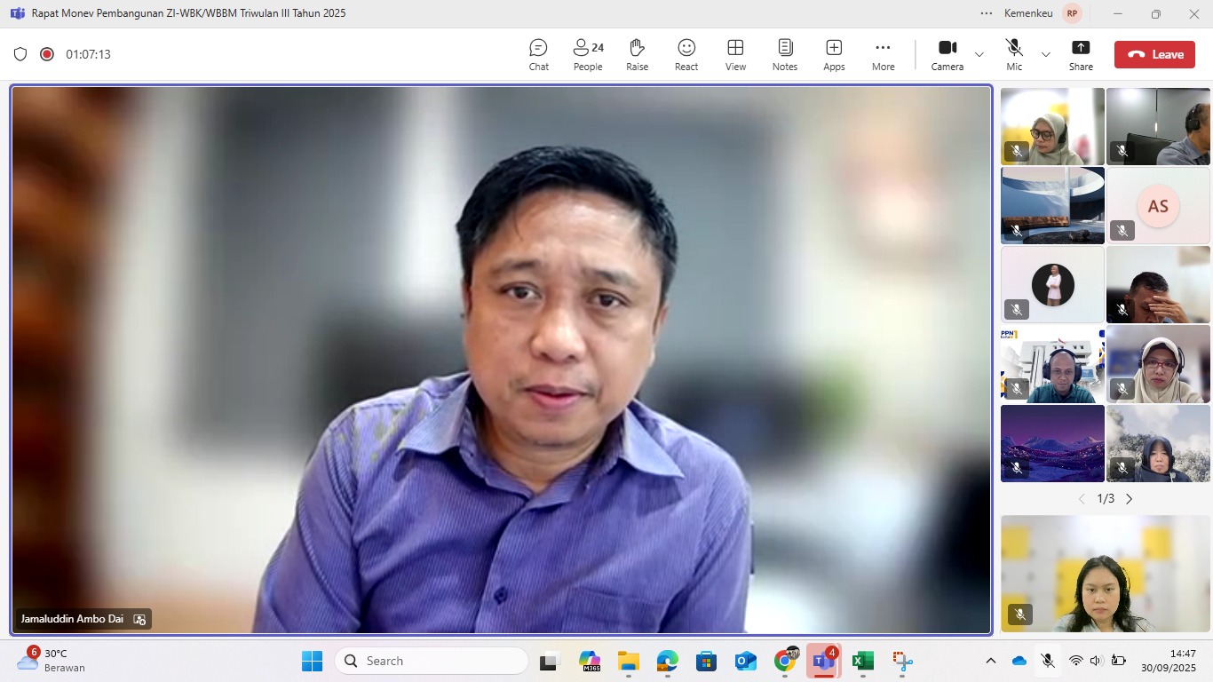The image size is (1213, 682).
Task: Toggle the Camera on or off
Action: tap(947, 54)
